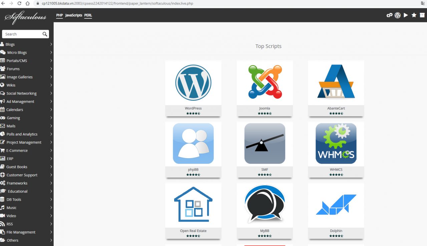Open the phpBB script logo

point(193,144)
